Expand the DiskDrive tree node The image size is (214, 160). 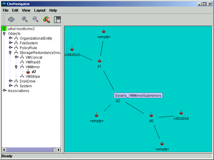pos(10,81)
